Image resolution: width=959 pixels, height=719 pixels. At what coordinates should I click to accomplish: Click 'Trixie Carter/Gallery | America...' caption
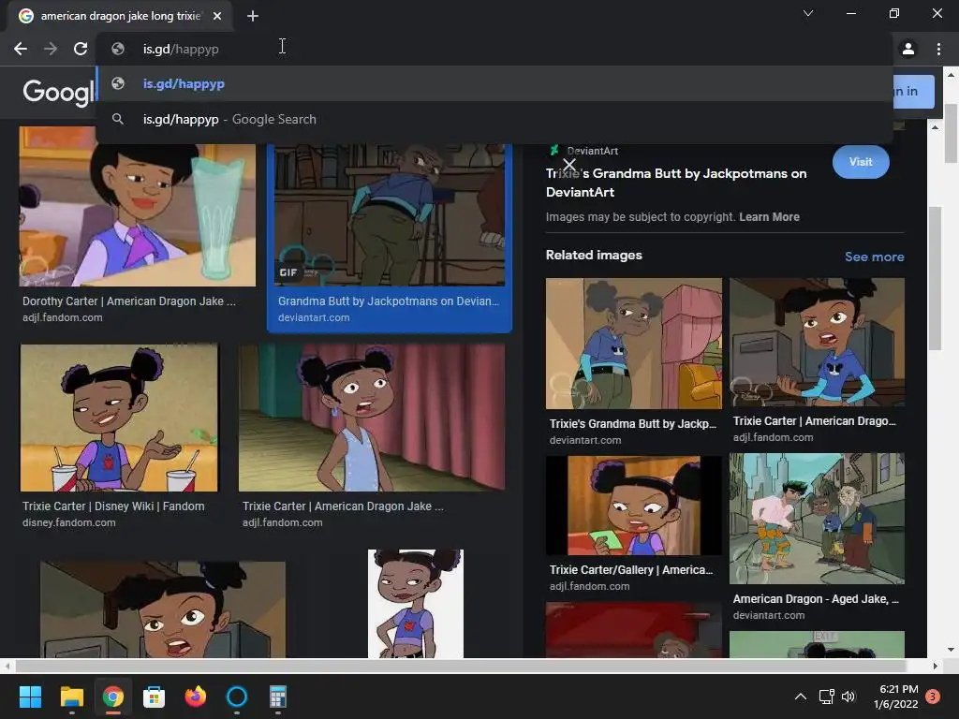pos(631,570)
